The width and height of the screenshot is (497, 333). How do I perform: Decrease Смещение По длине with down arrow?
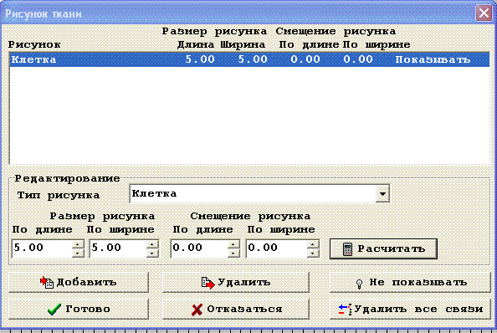[234, 253]
